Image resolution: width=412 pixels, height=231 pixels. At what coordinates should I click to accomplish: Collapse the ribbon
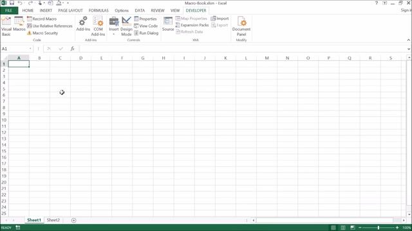(x=409, y=40)
